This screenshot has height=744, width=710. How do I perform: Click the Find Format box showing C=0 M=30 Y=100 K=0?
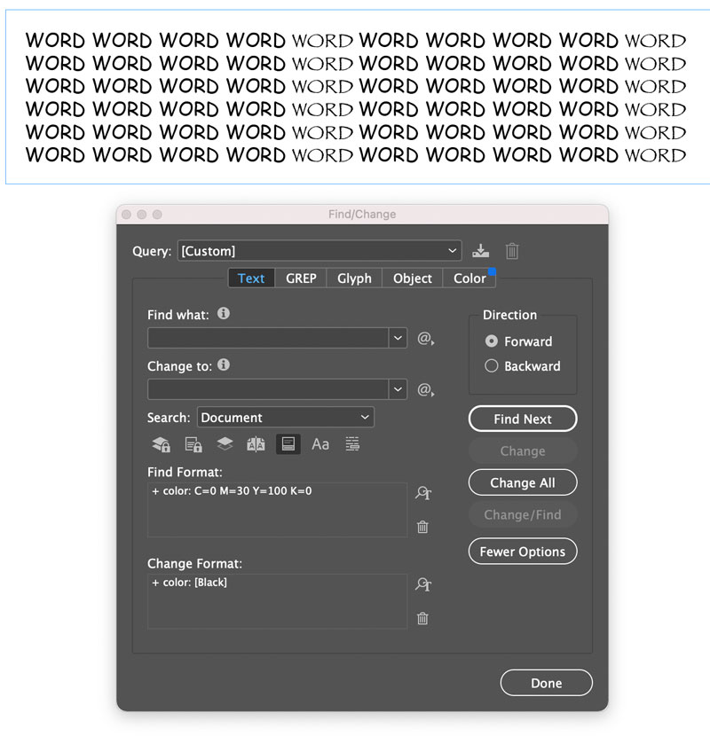click(x=278, y=510)
